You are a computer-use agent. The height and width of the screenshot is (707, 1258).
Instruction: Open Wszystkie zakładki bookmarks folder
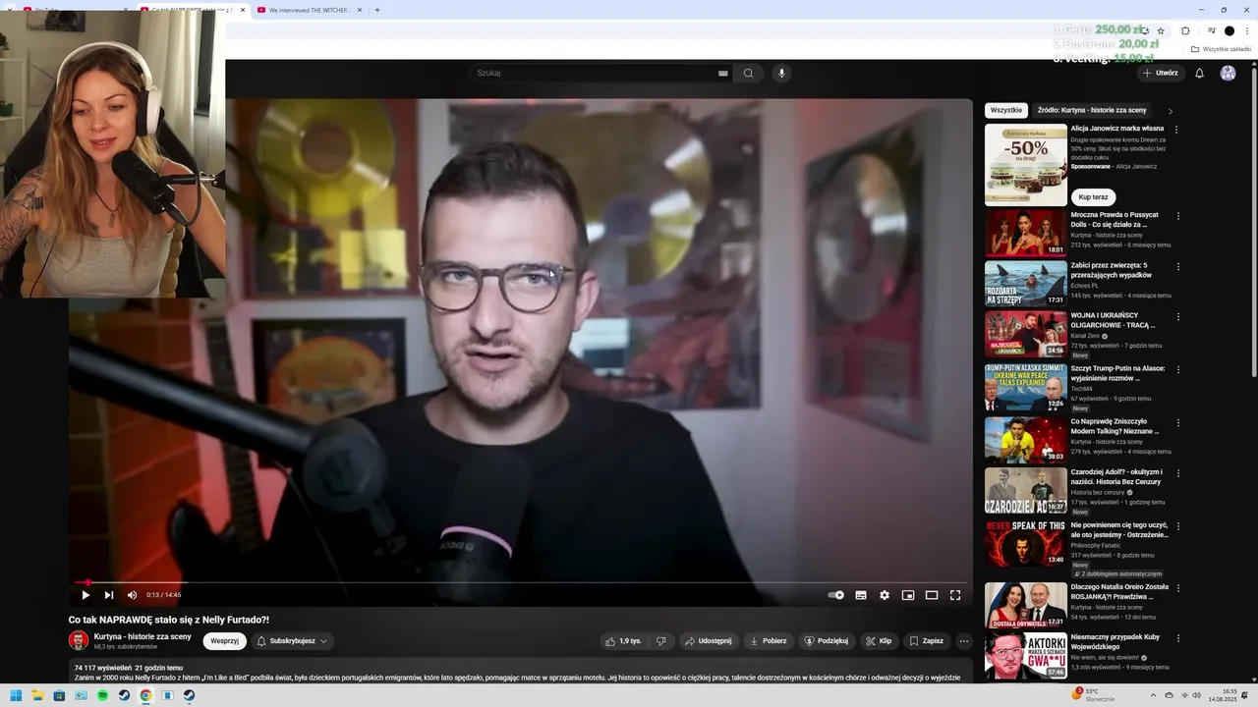tap(1222, 49)
